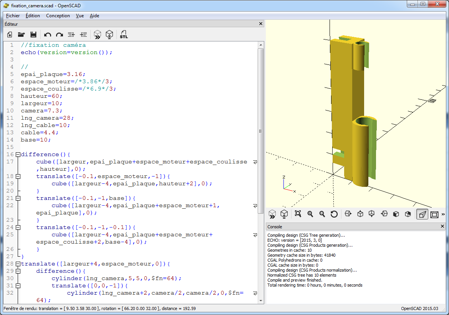The image size is (449, 315).
Task: Expand the viewer toolbar overflow chevron
Action: coord(443,214)
